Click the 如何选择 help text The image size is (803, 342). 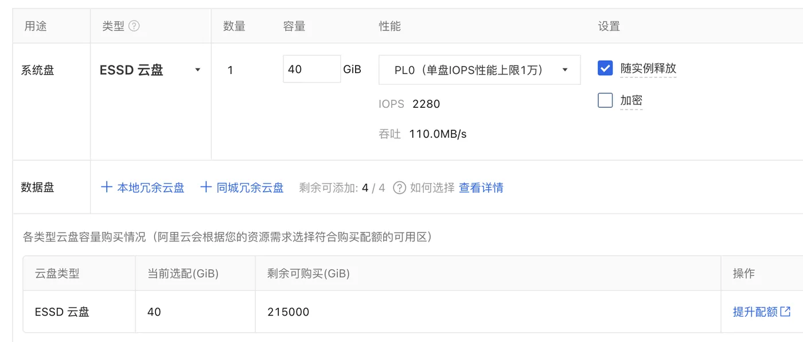coord(432,188)
